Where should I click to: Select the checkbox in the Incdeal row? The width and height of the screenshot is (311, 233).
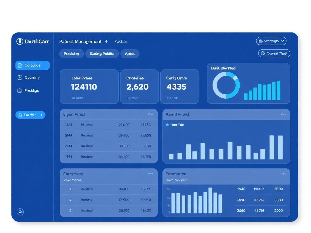click(70, 211)
